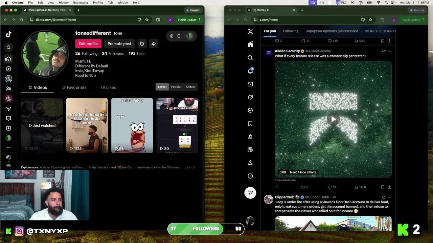Go to TikTok Home icon in sidebar
The image size is (433, 243).
[x=9, y=59]
